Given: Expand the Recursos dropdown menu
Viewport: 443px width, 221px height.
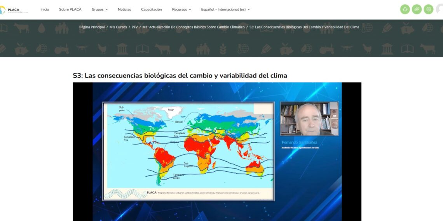Looking at the screenshot, I should click(x=181, y=9).
